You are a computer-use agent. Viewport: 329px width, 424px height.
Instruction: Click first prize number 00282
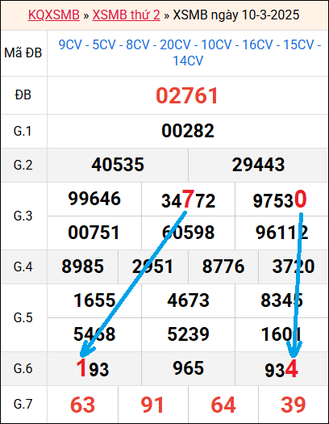(188, 131)
